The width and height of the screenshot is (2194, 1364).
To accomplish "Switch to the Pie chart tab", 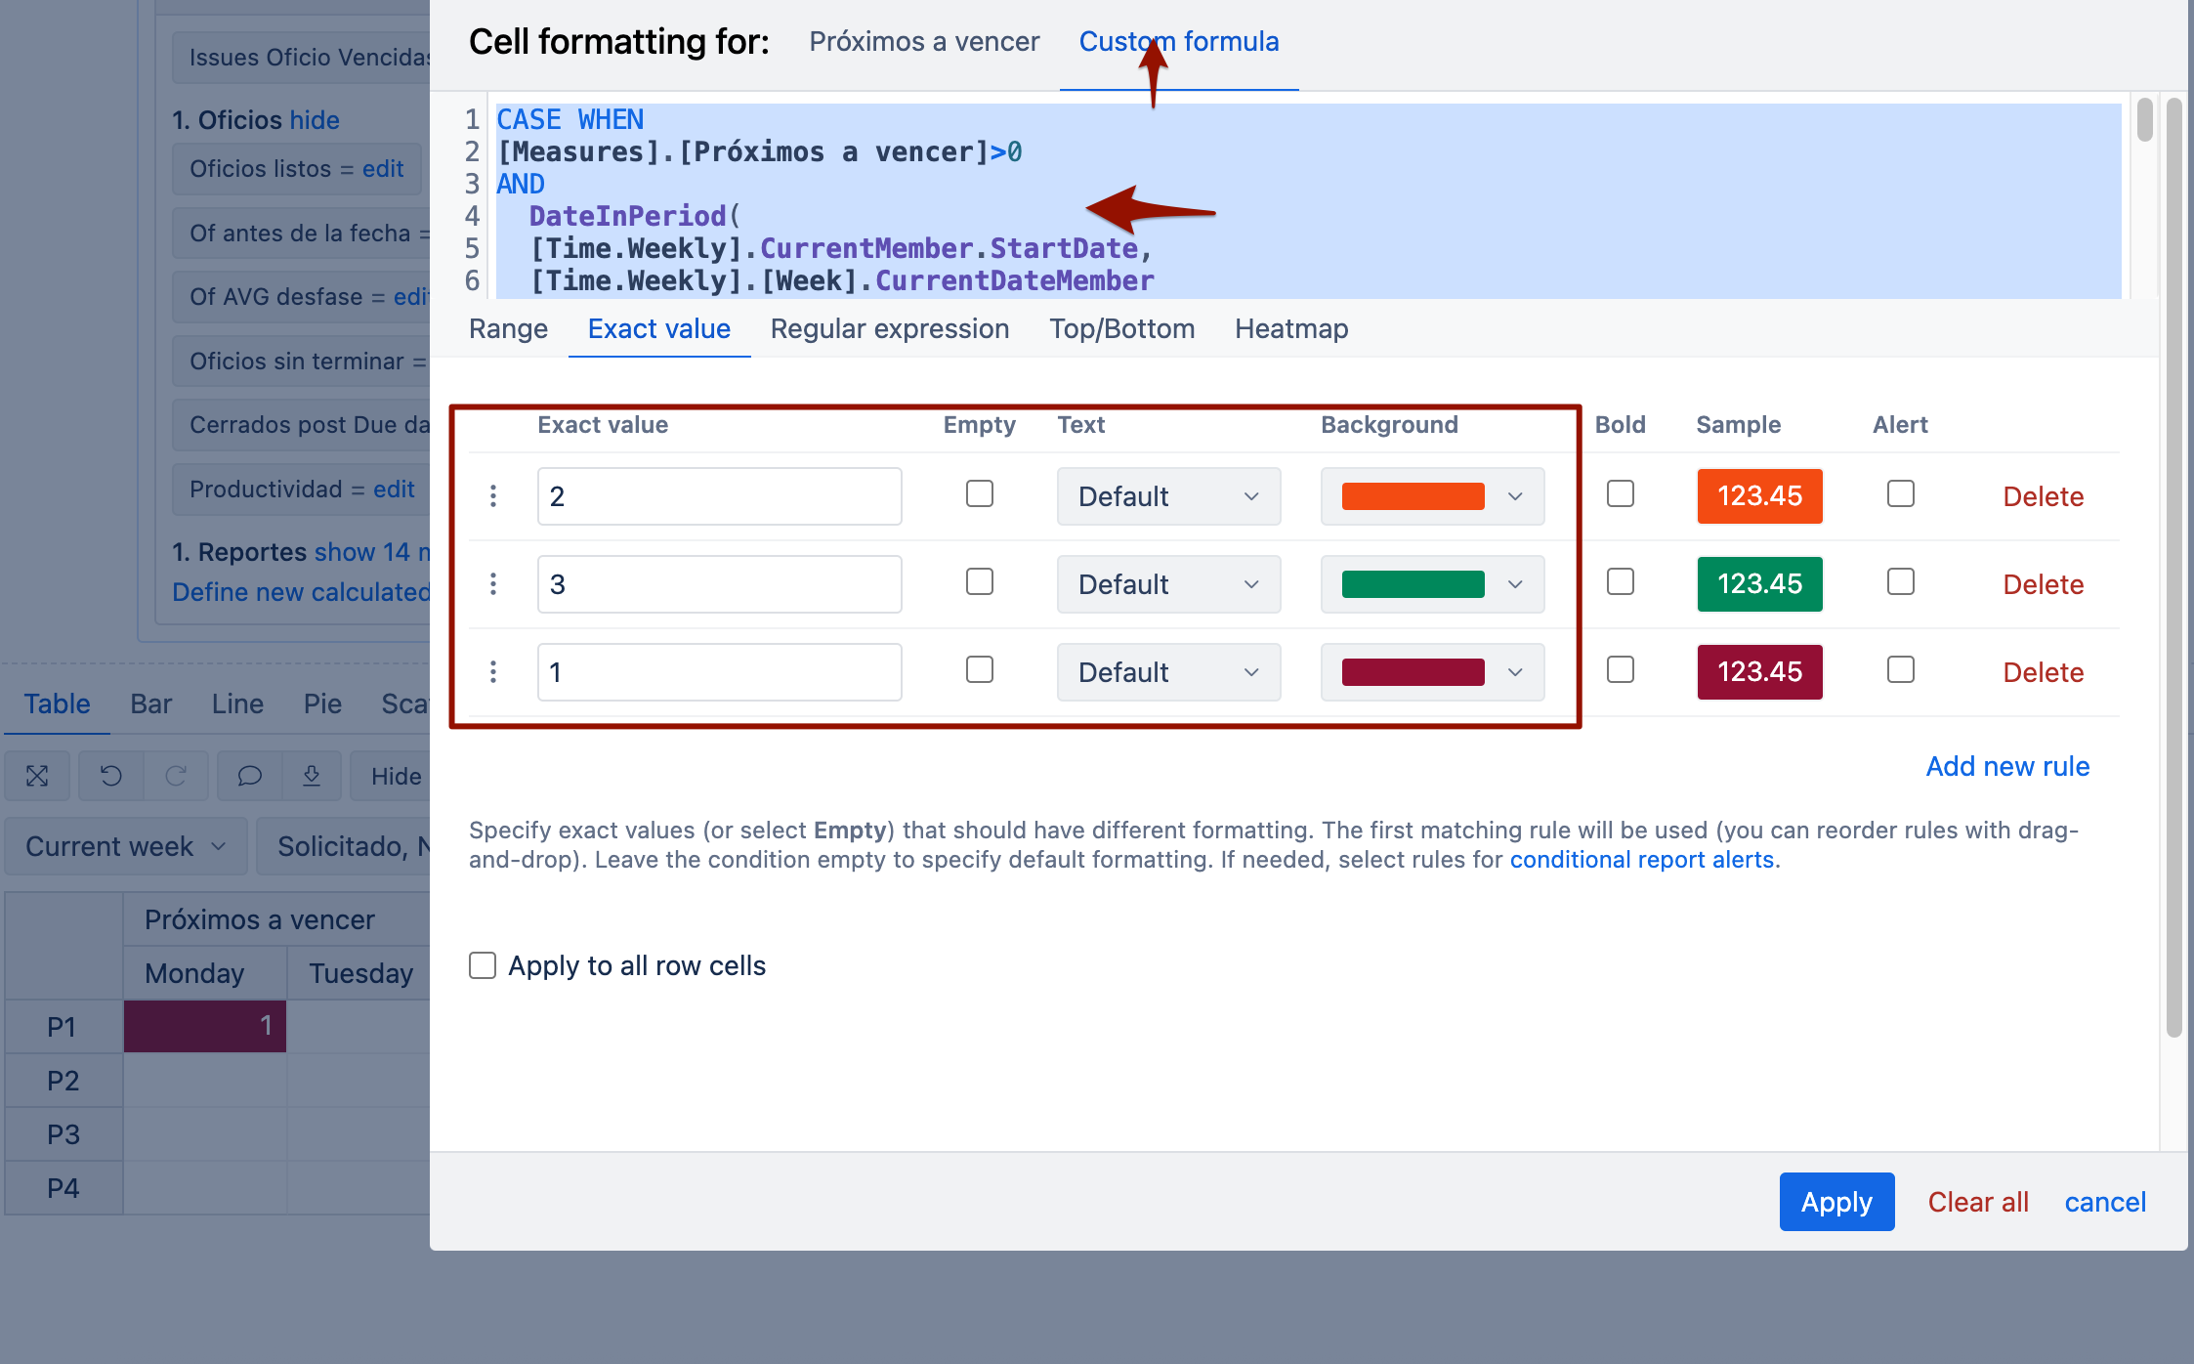I will (322, 703).
